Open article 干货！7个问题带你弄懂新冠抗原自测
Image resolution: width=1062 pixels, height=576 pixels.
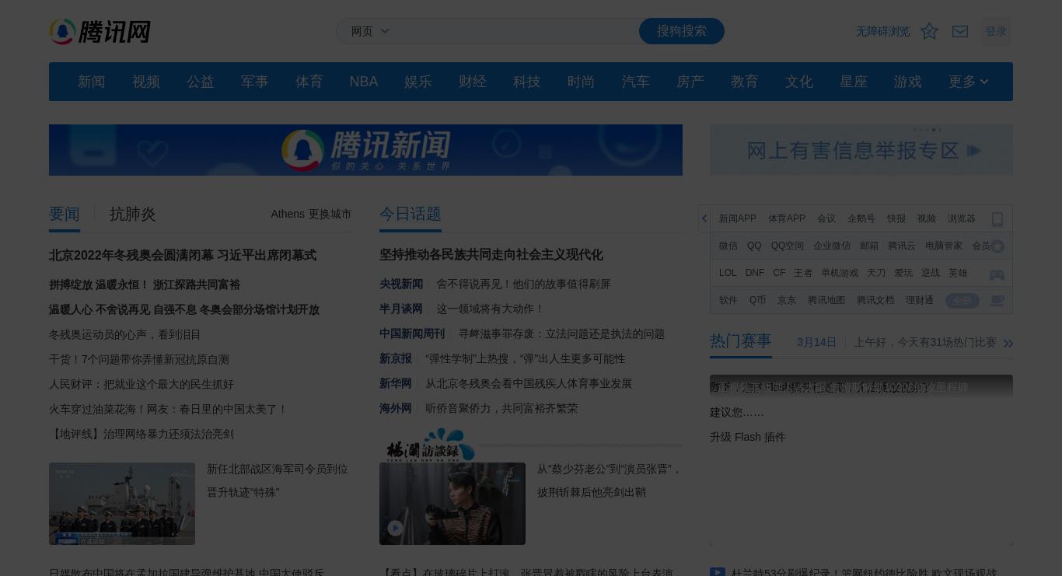click(x=139, y=359)
